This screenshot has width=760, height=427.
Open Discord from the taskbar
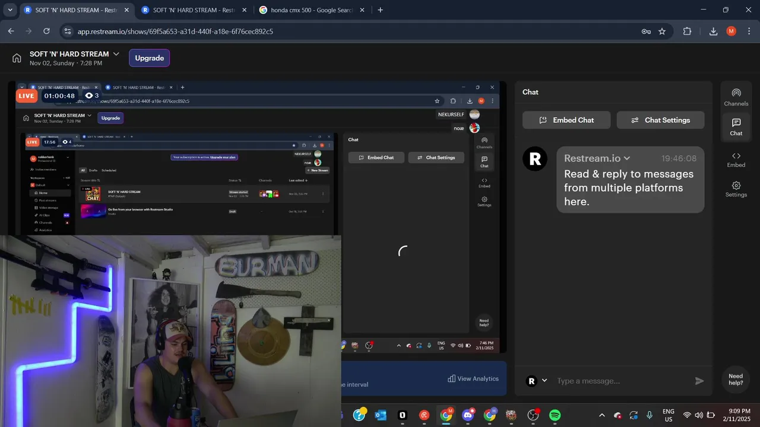pyautogui.click(x=468, y=415)
